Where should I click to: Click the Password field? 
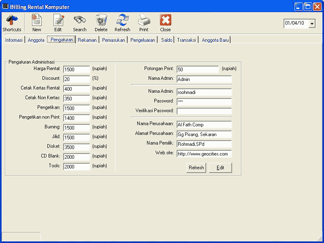[204, 102]
